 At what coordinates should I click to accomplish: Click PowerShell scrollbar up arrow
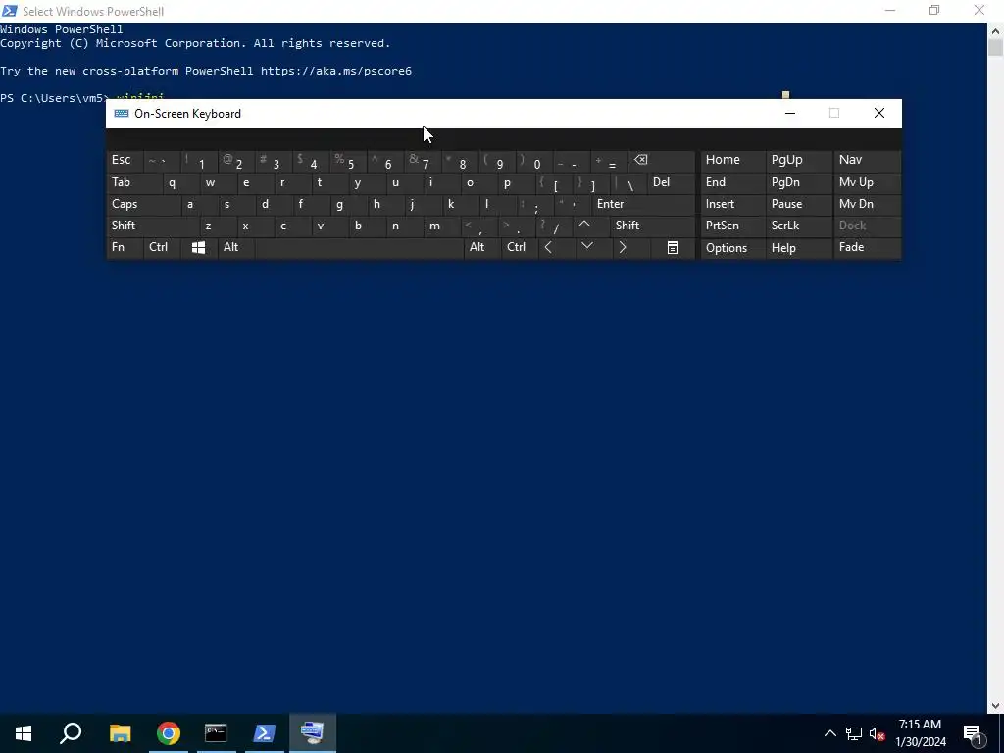995,30
